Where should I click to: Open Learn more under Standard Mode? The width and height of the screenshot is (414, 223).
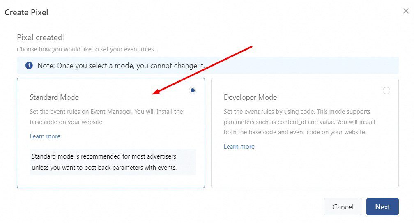pos(45,136)
